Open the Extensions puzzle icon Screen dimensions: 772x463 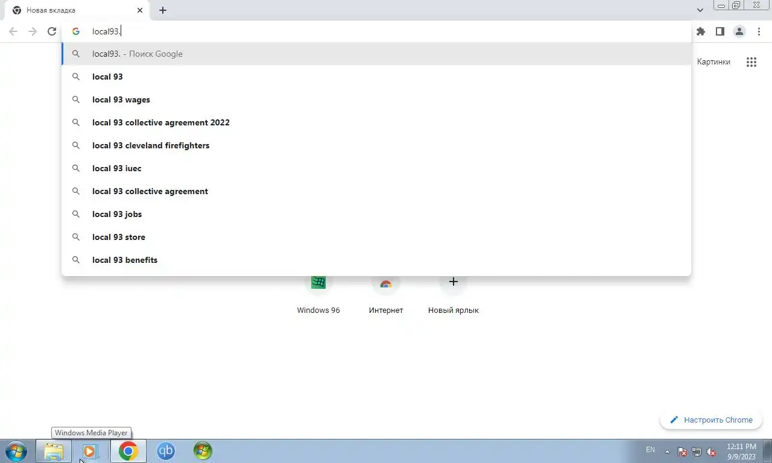click(x=701, y=31)
